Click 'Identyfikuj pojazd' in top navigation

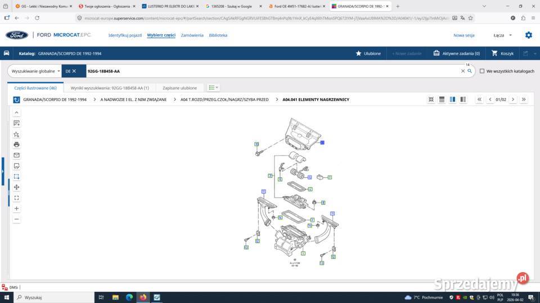point(125,35)
